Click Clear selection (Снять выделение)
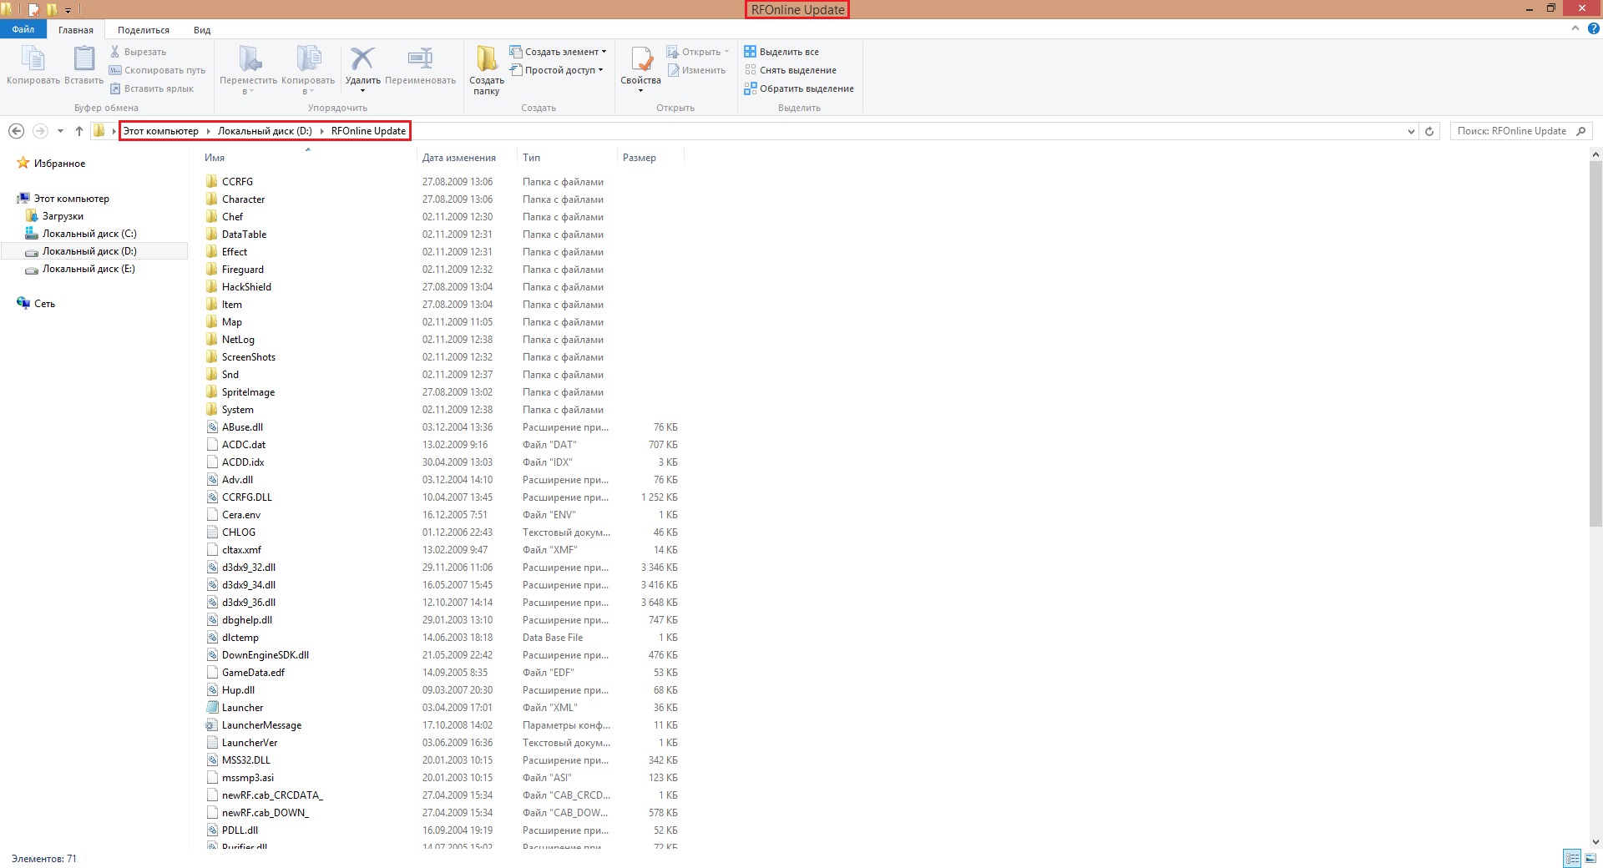Screen dimensions: 1603x868 click(x=790, y=70)
